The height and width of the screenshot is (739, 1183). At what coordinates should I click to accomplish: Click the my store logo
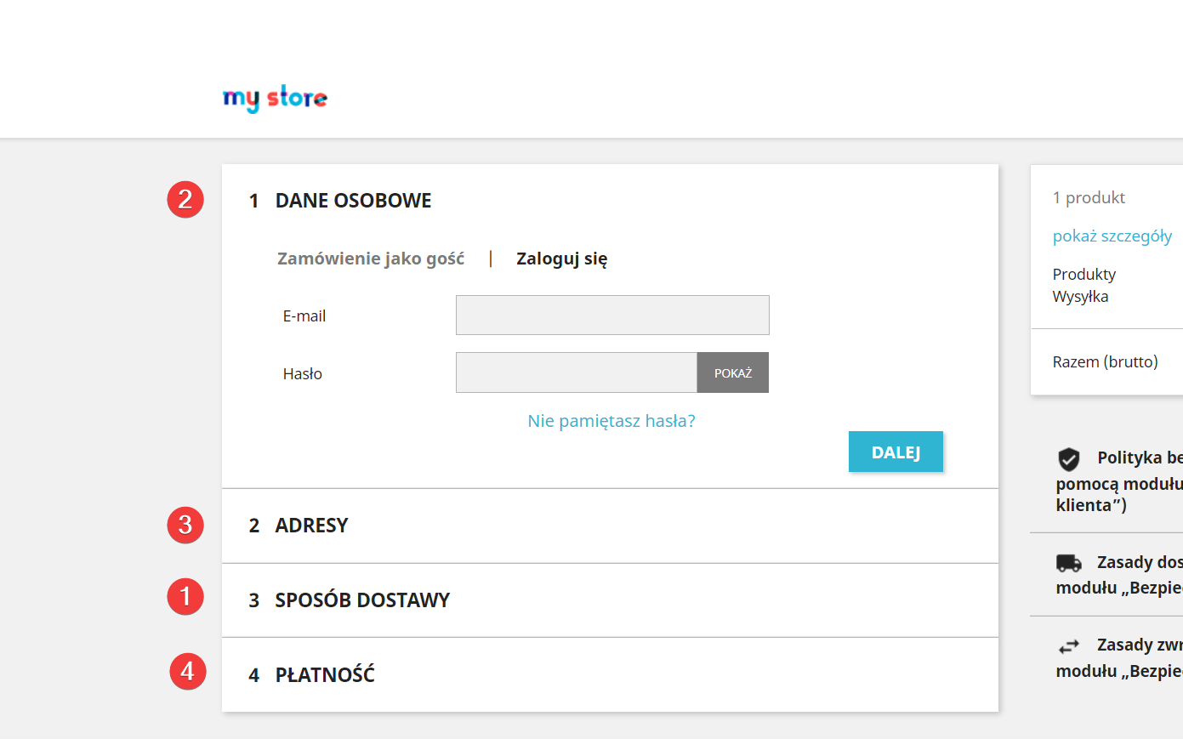point(275,99)
